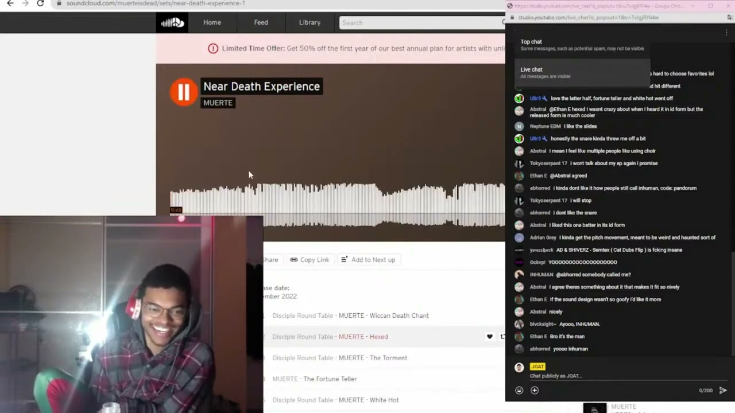Open the SoundCloud Home tab

point(212,22)
